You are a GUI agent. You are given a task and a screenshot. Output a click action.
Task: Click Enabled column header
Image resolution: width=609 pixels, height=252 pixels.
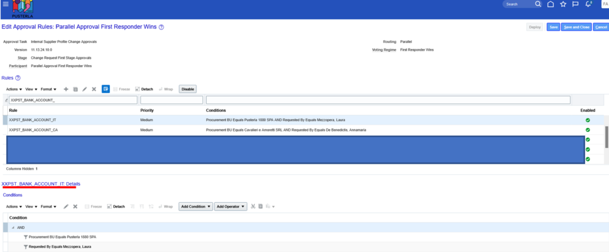[x=587, y=110]
